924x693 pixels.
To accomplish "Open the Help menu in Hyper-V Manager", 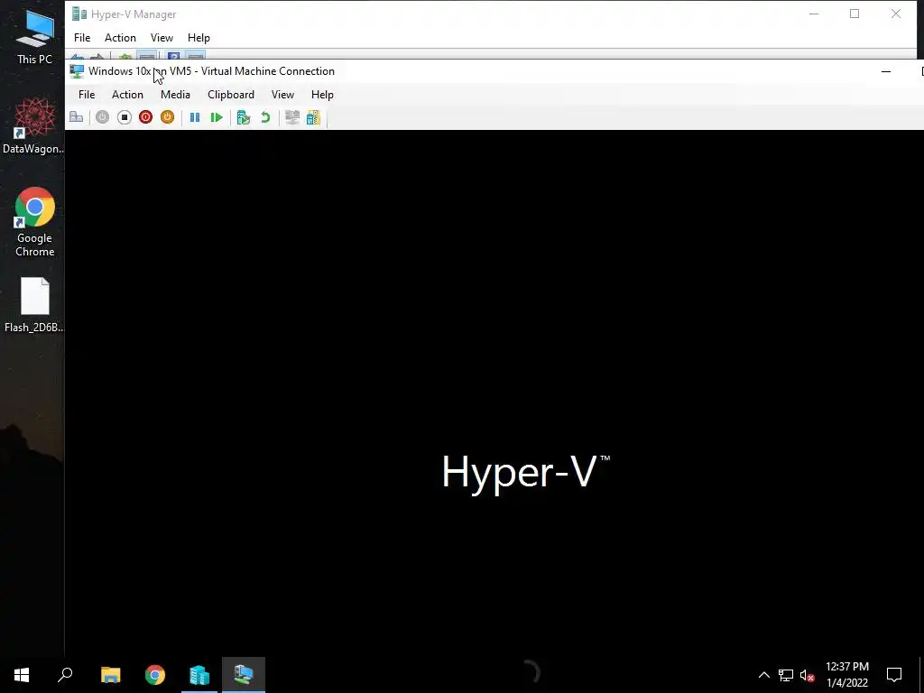I will click(199, 38).
